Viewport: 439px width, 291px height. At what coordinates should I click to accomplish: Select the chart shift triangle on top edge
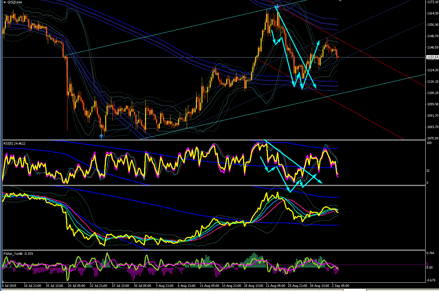click(x=340, y=1)
